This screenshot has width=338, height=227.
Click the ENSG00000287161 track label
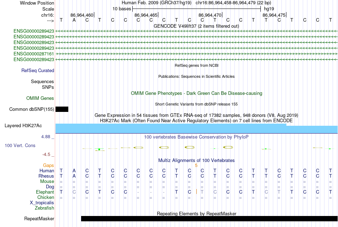34,54
